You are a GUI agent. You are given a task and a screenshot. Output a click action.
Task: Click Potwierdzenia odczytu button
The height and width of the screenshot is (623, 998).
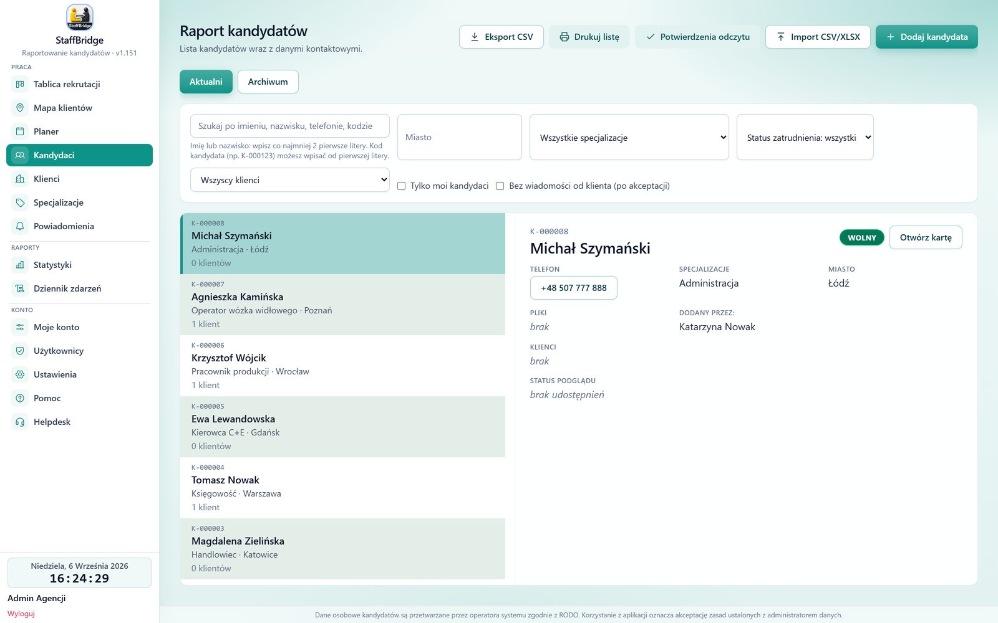click(x=697, y=37)
